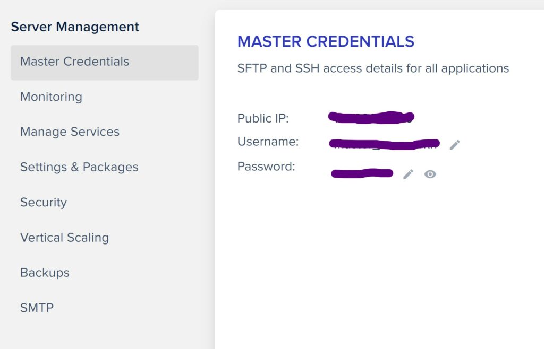Open the Monitoring section

click(x=51, y=97)
